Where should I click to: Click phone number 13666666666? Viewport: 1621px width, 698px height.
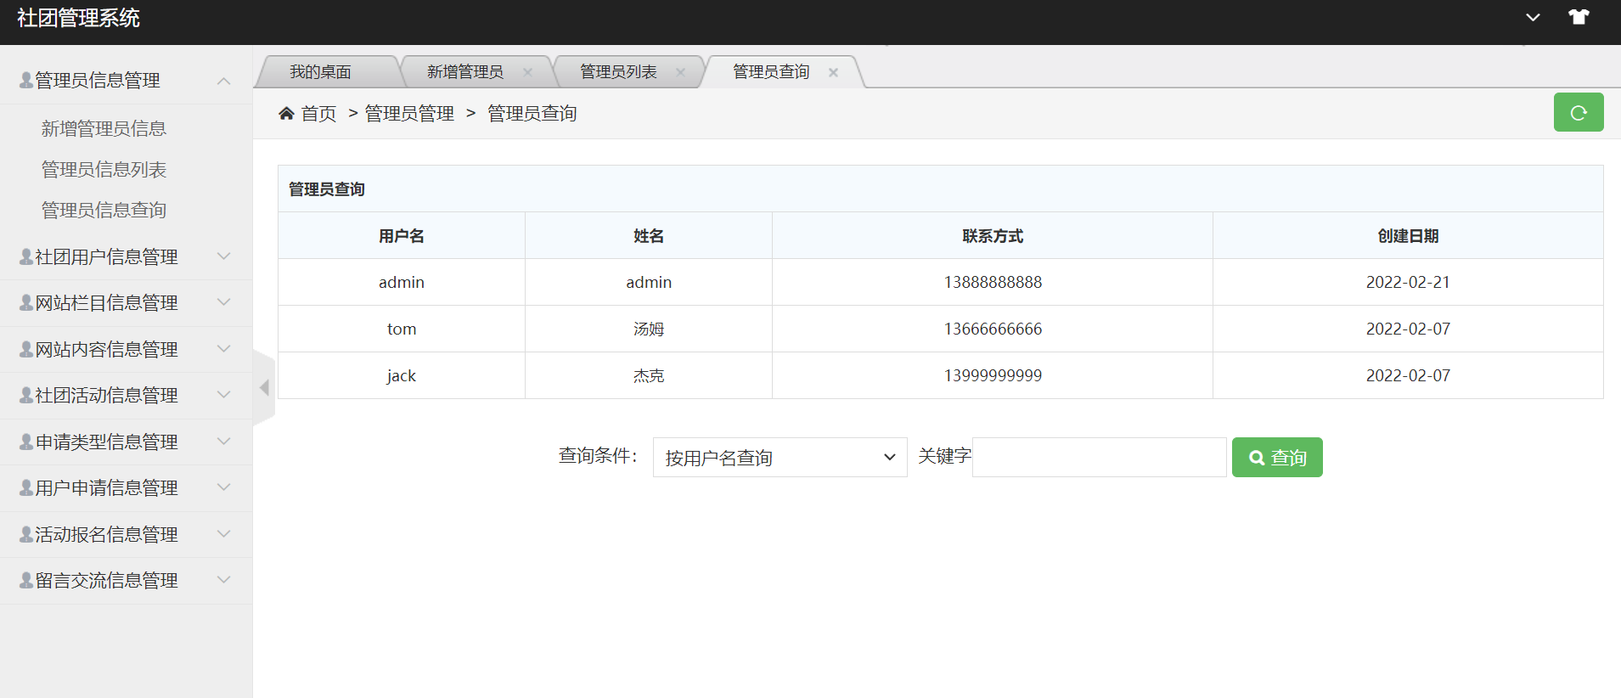click(993, 329)
